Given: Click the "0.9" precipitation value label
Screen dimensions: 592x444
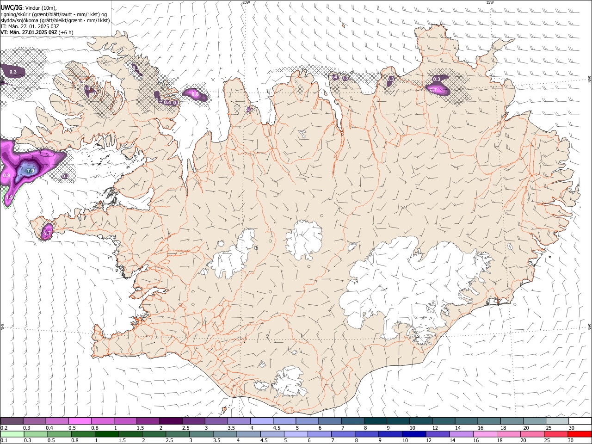Looking at the screenshot, I should coord(6,176).
